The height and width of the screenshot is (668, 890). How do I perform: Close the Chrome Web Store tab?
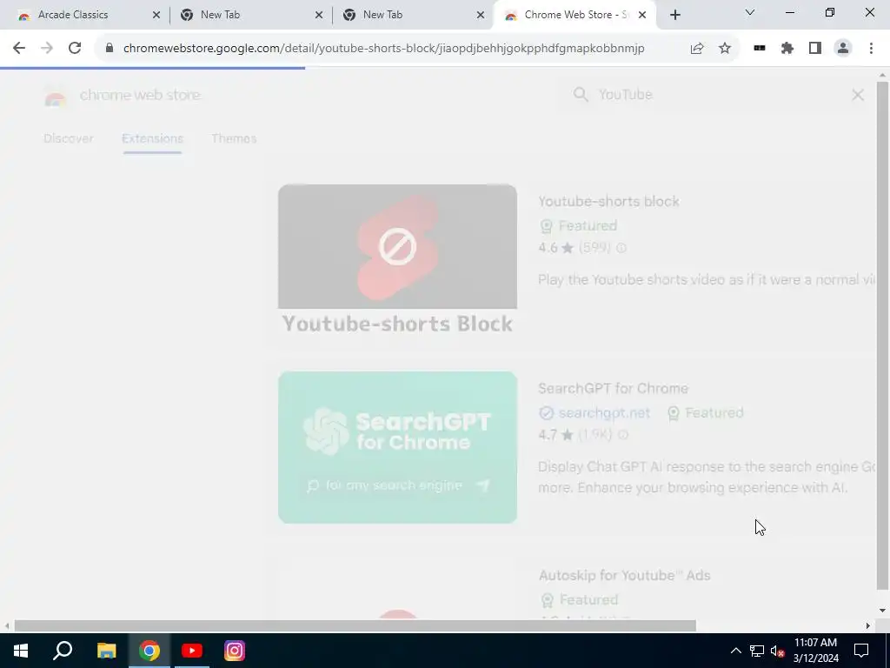(642, 15)
